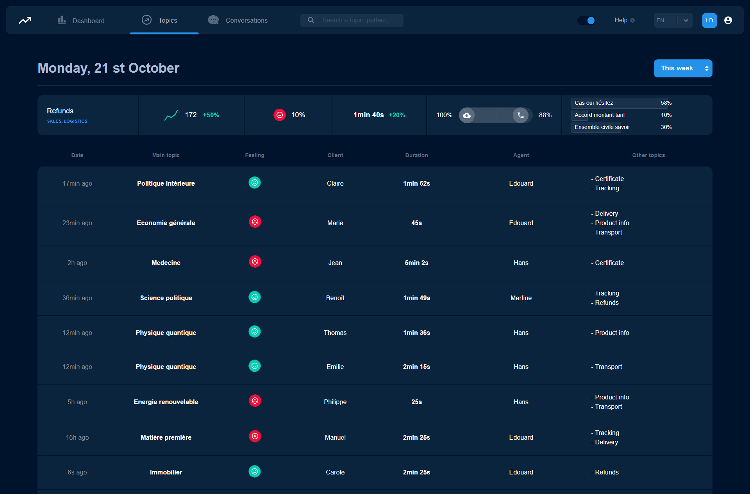Viewport: 750px width, 494px height.
Task: Click the 16h ago date cell
Action: pyautogui.click(x=77, y=437)
